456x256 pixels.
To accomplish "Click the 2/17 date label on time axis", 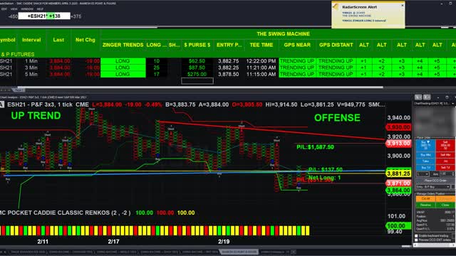I will pos(113,242).
